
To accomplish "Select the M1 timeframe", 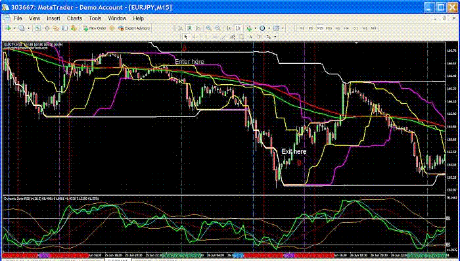I will [302, 28].
